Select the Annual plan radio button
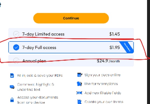 click(16, 61)
